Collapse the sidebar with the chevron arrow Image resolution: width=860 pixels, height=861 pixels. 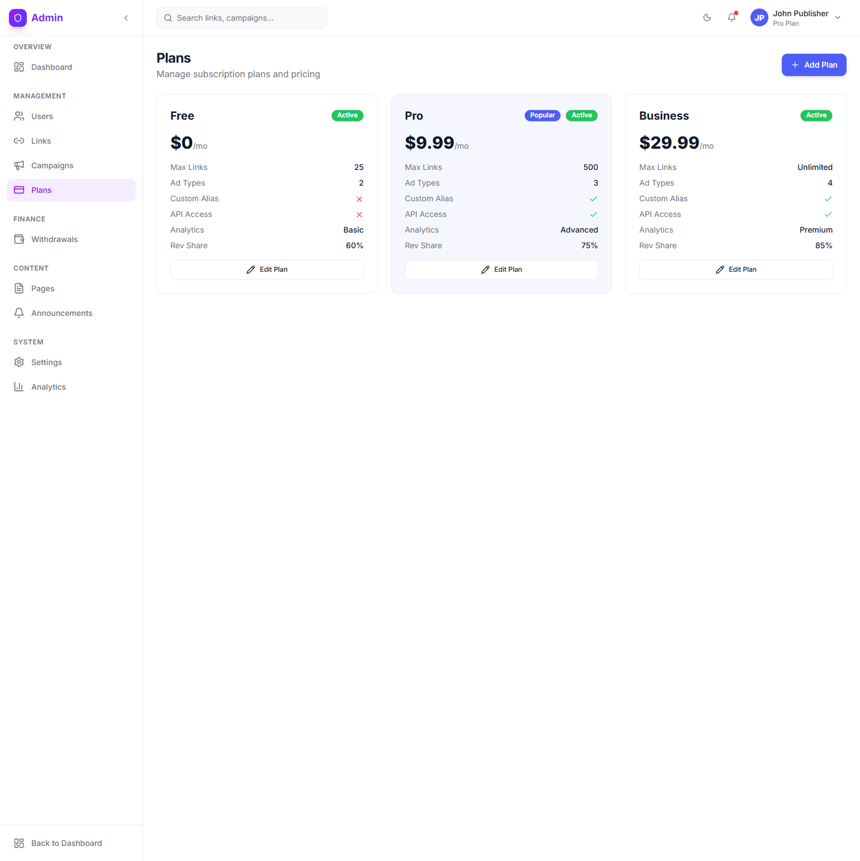pos(126,18)
